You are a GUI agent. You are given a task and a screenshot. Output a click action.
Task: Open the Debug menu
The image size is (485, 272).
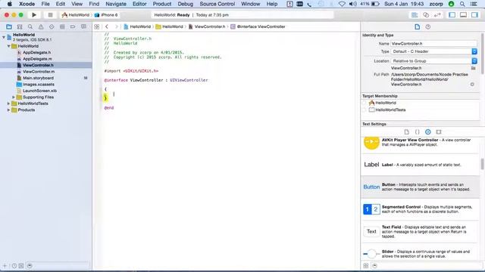pyautogui.click(x=185, y=4)
